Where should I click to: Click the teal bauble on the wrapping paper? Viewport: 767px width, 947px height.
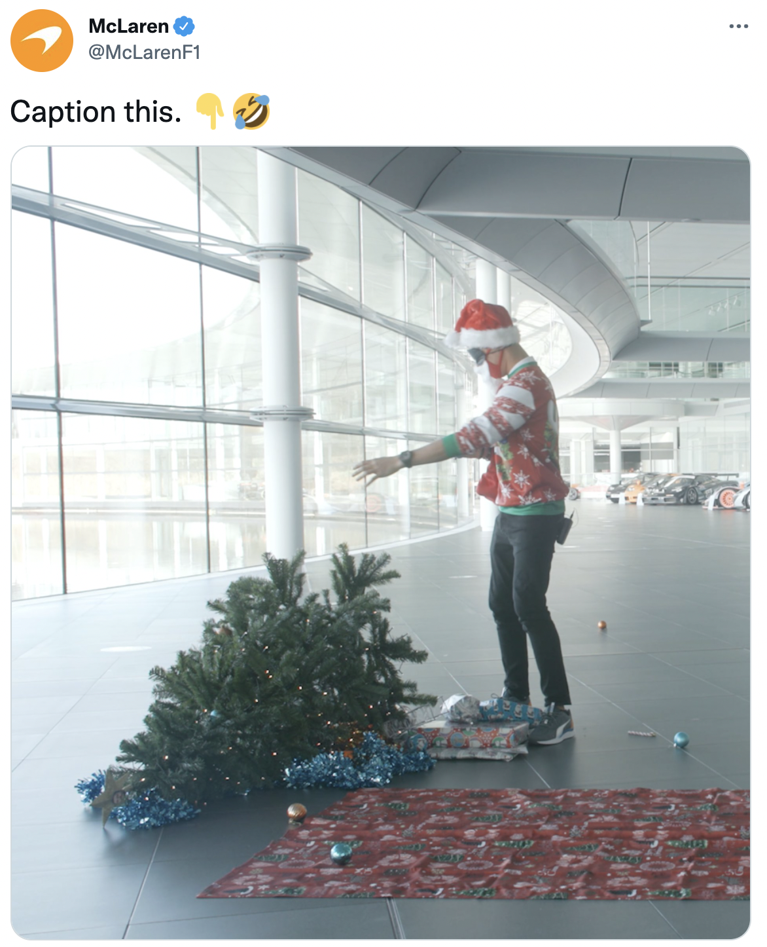point(341,853)
